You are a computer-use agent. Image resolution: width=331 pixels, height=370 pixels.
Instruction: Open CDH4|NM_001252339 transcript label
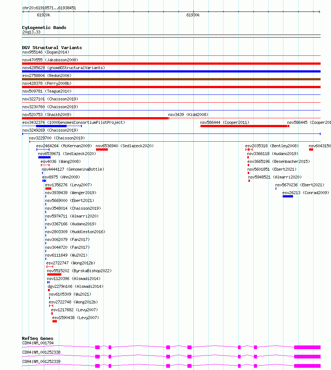(41, 361)
